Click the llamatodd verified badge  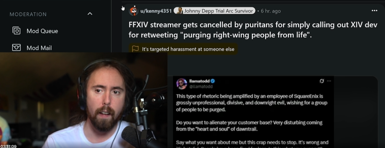pyautogui.click(x=213, y=81)
